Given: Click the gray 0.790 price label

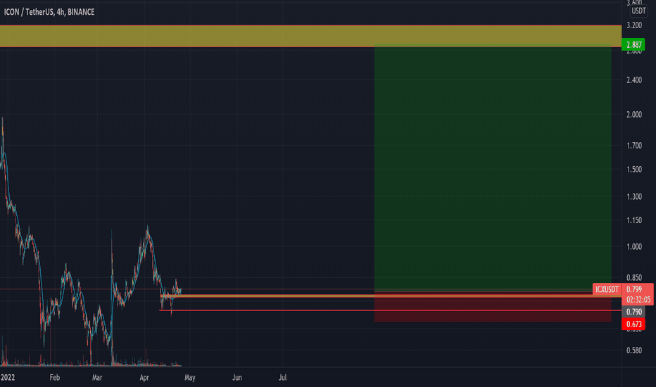Looking at the screenshot, I should point(633,312).
